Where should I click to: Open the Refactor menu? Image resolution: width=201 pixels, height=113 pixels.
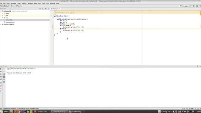pos(30,3)
